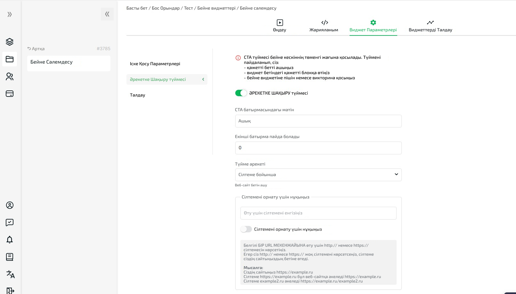Open Іске Қосу Параметрлері section
This screenshot has width=516, height=294.
tap(155, 64)
